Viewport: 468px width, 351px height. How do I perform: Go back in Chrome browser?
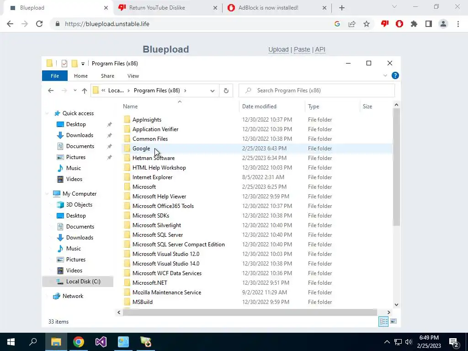pyautogui.click(x=10, y=24)
